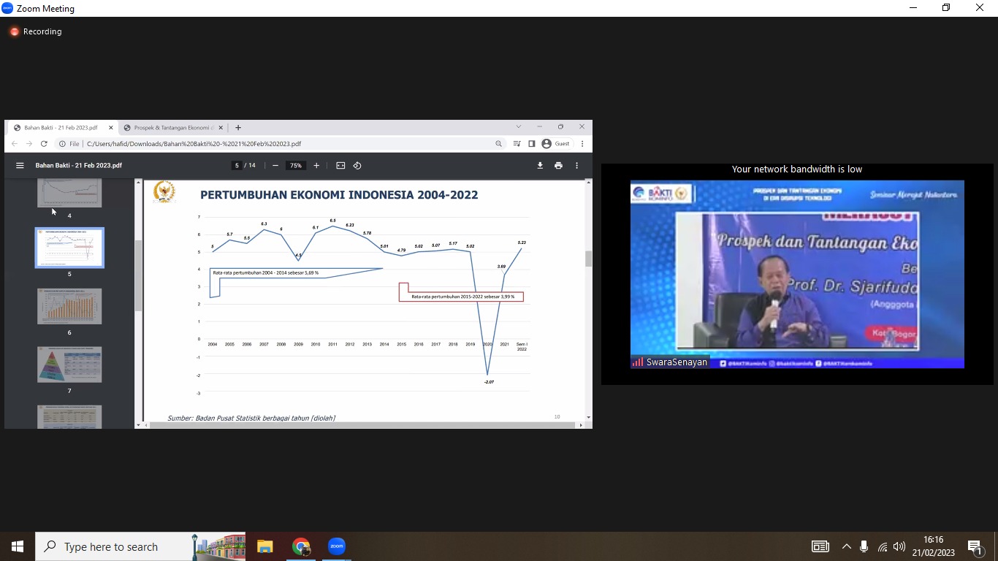This screenshot has width=998, height=561.
Task: Print the PDF document
Action: click(558, 166)
